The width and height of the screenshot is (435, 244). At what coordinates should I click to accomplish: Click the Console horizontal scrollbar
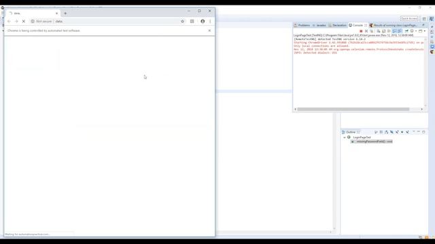point(353,109)
